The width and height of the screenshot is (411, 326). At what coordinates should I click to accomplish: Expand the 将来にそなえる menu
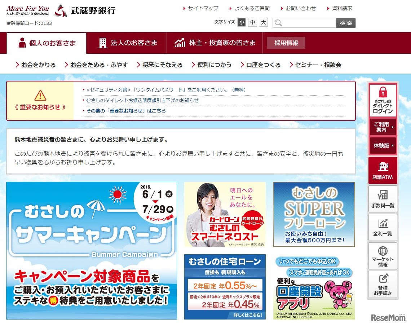point(160,65)
